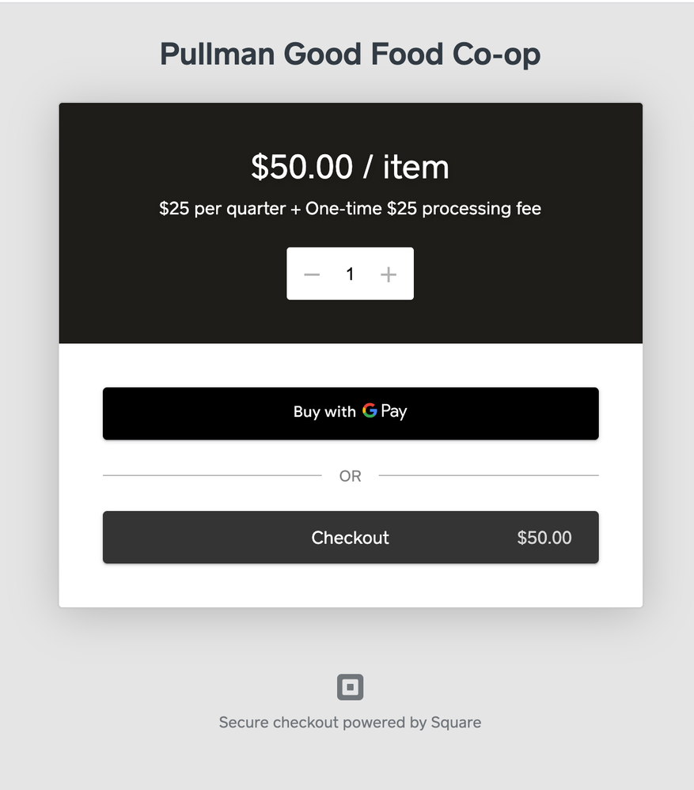Select the $25 per quarter fee description

[350, 208]
